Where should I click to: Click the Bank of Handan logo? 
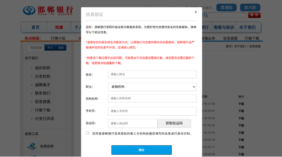point(48,11)
